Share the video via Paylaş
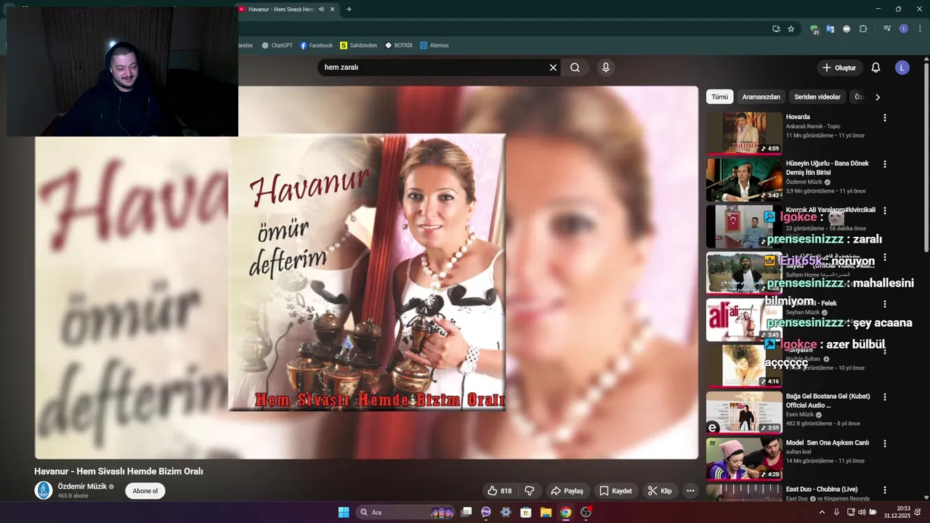 coord(567,491)
